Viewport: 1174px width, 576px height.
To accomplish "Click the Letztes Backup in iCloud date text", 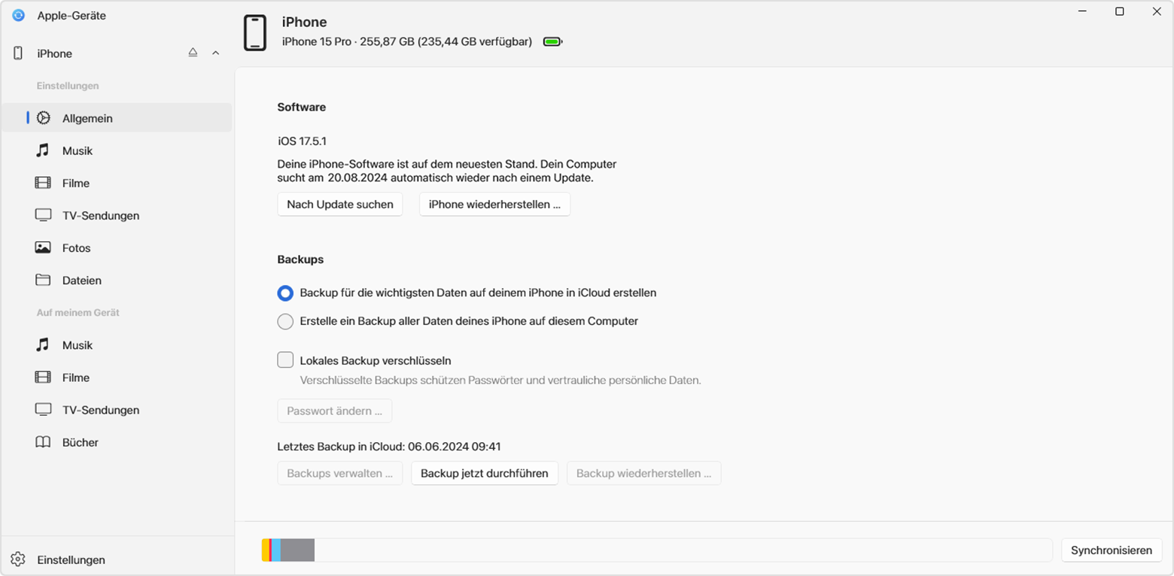I will pyautogui.click(x=389, y=447).
